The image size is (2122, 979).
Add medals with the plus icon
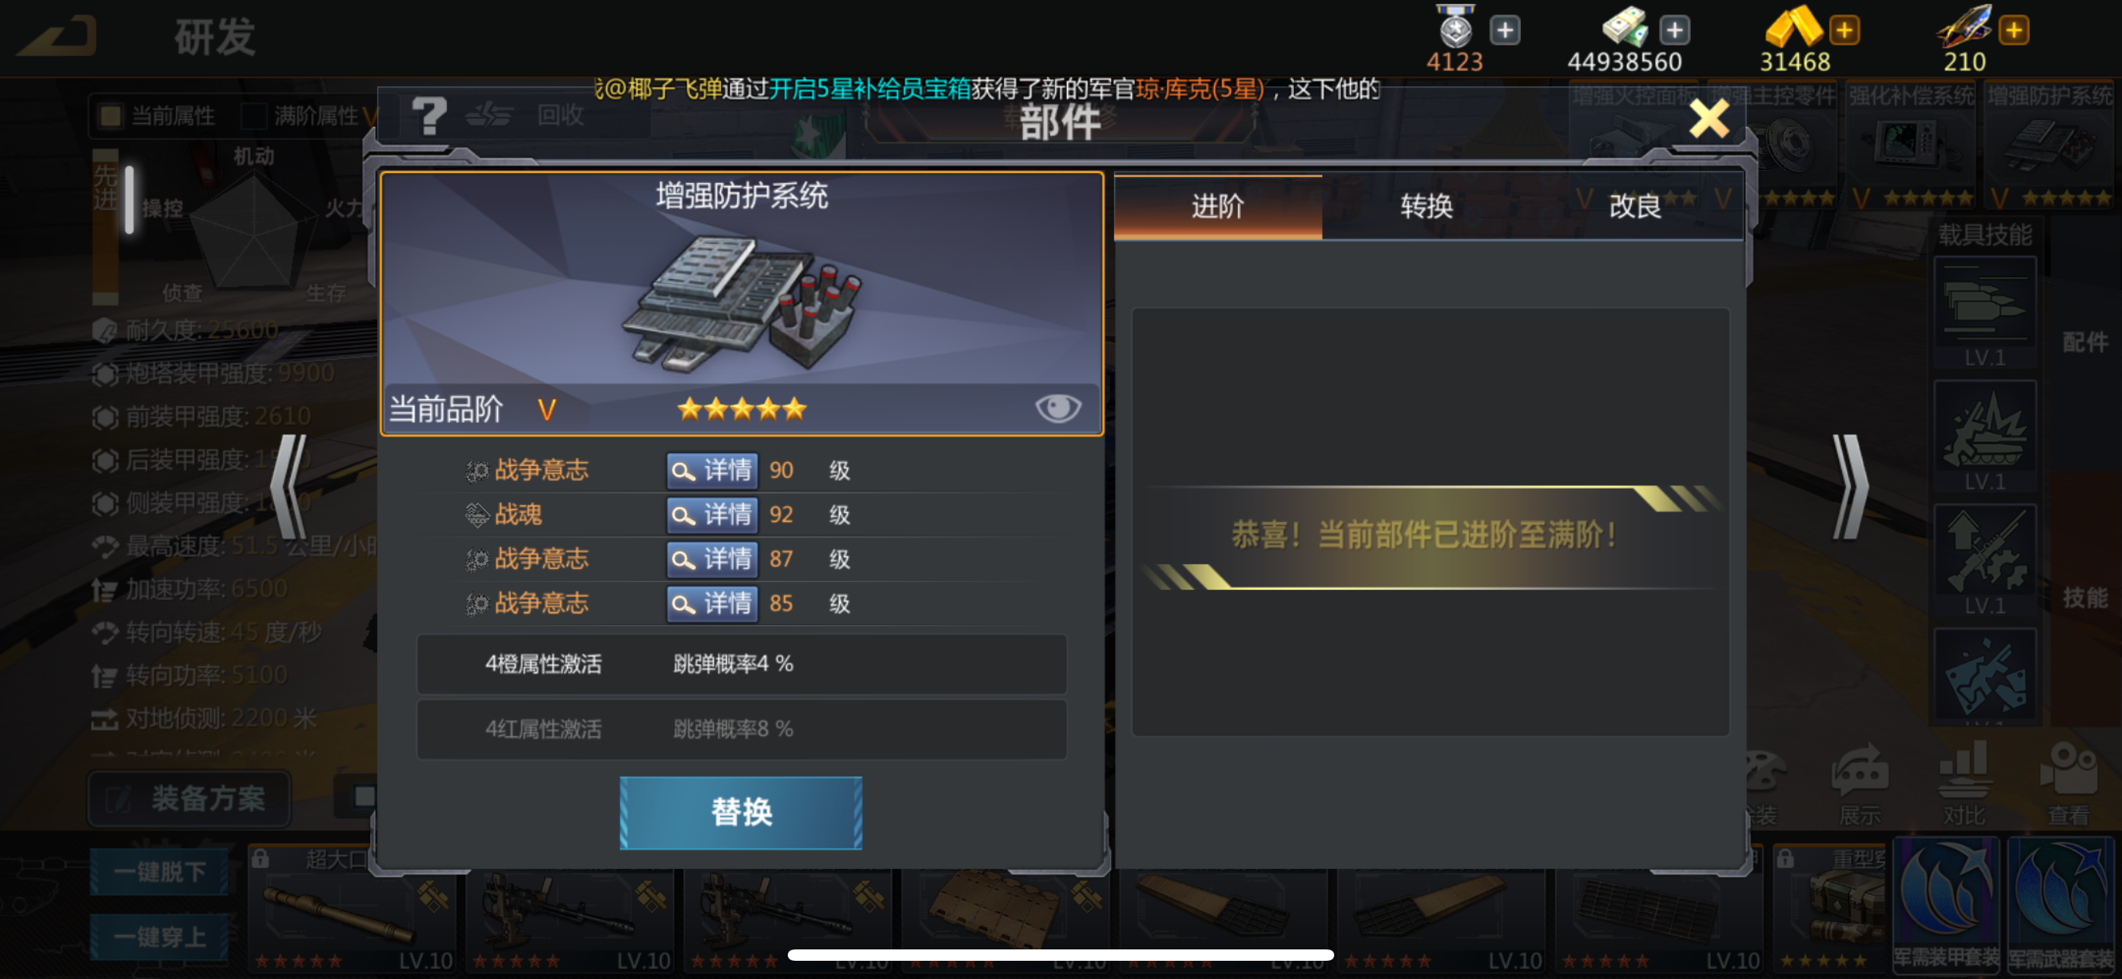tap(1504, 30)
